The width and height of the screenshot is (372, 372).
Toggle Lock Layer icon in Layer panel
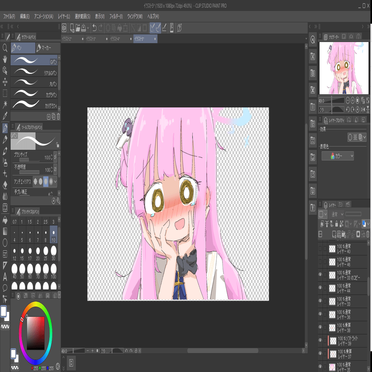[337, 224]
